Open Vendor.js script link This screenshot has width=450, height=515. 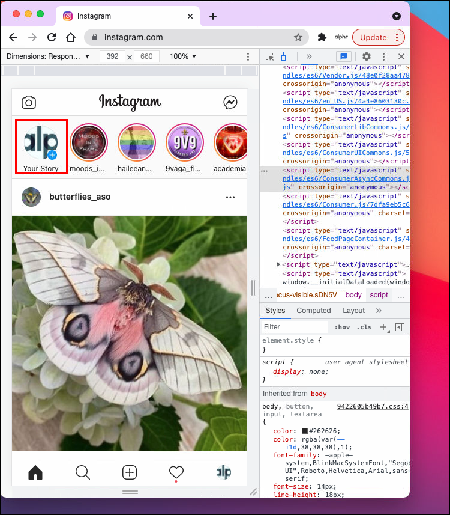pyautogui.click(x=346, y=75)
